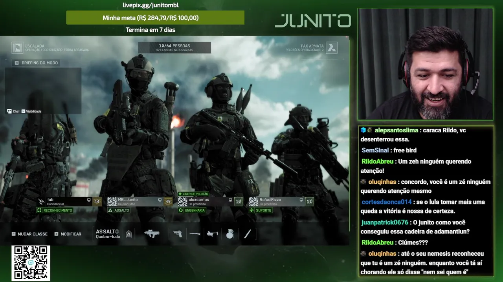Select the hand grenade slot icon
The width and height of the screenshot is (503, 282).
tap(230, 234)
